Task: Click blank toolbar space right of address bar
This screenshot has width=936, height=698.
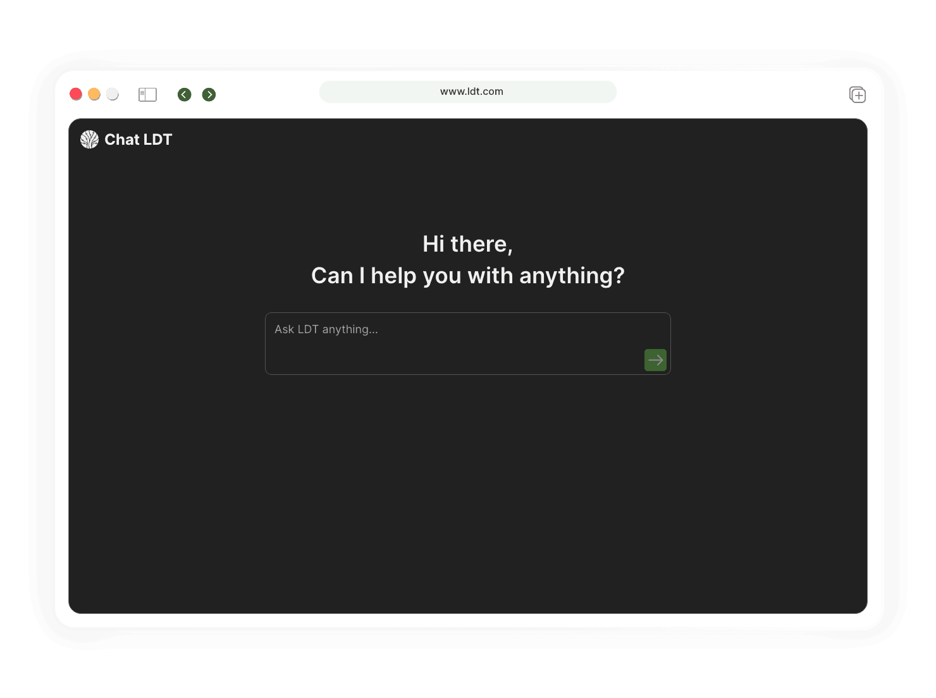Action: [x=727, y=94]
